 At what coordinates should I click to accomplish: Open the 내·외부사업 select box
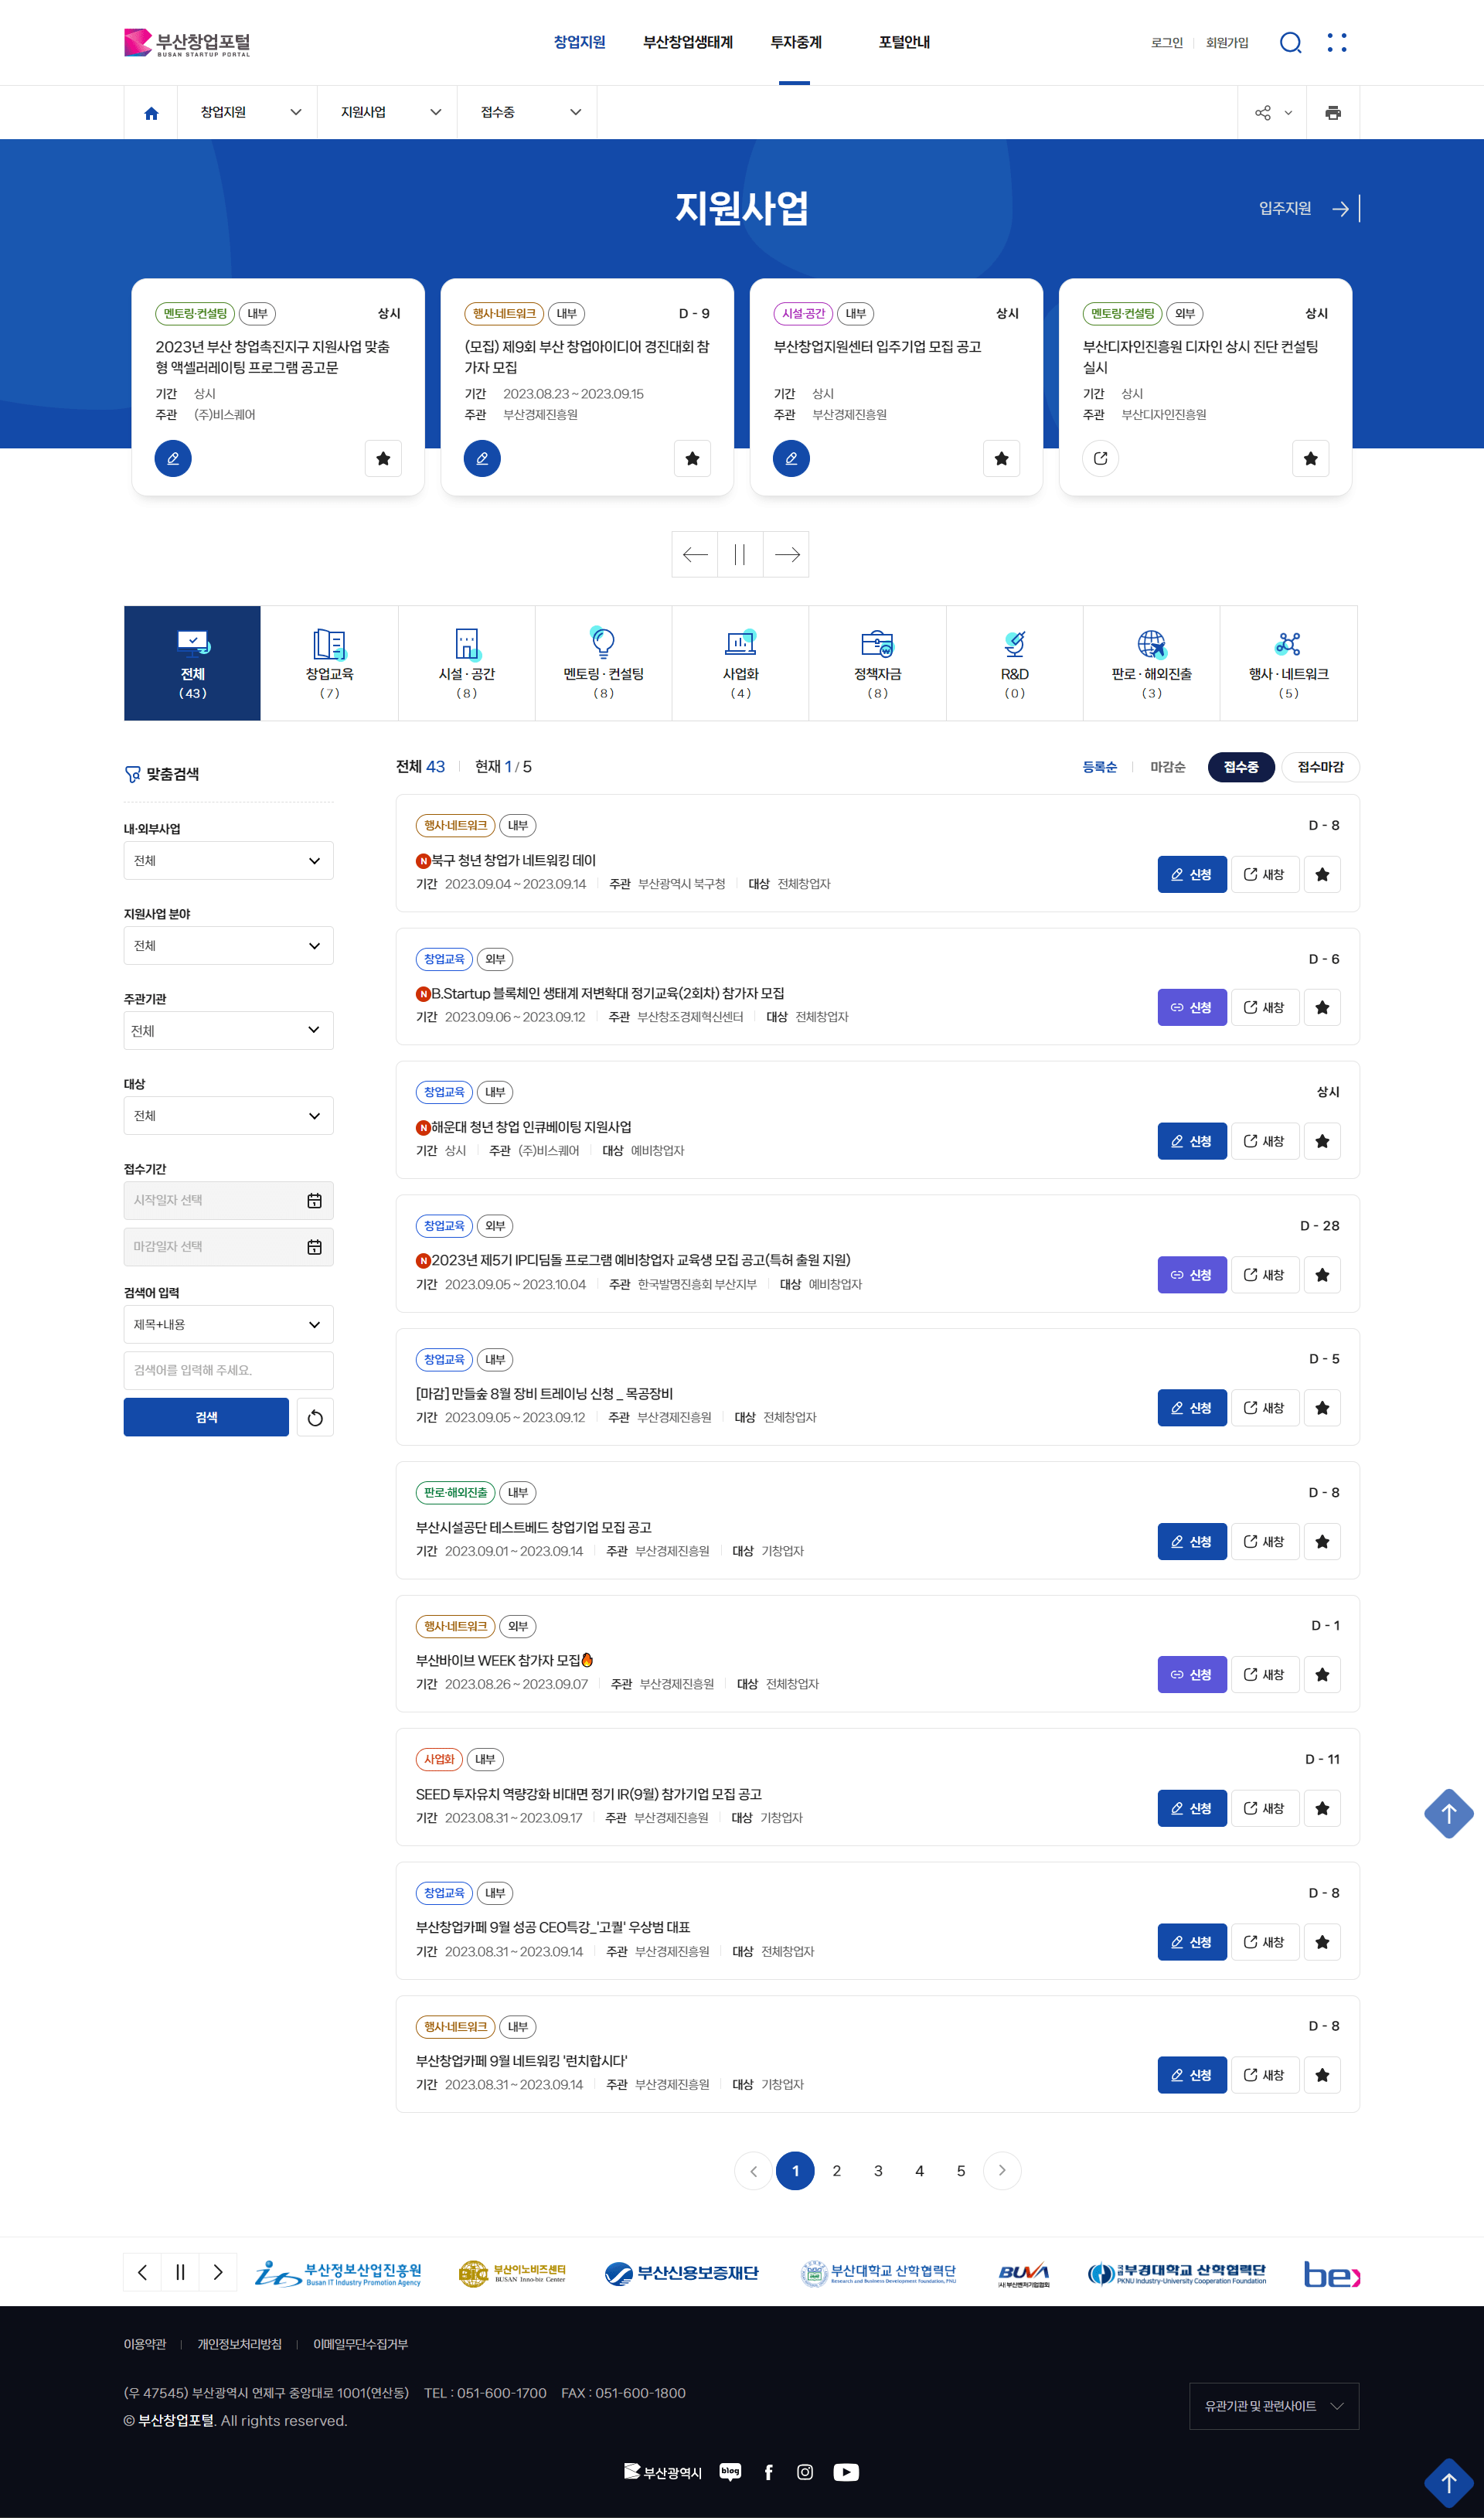tap(228, 860)
